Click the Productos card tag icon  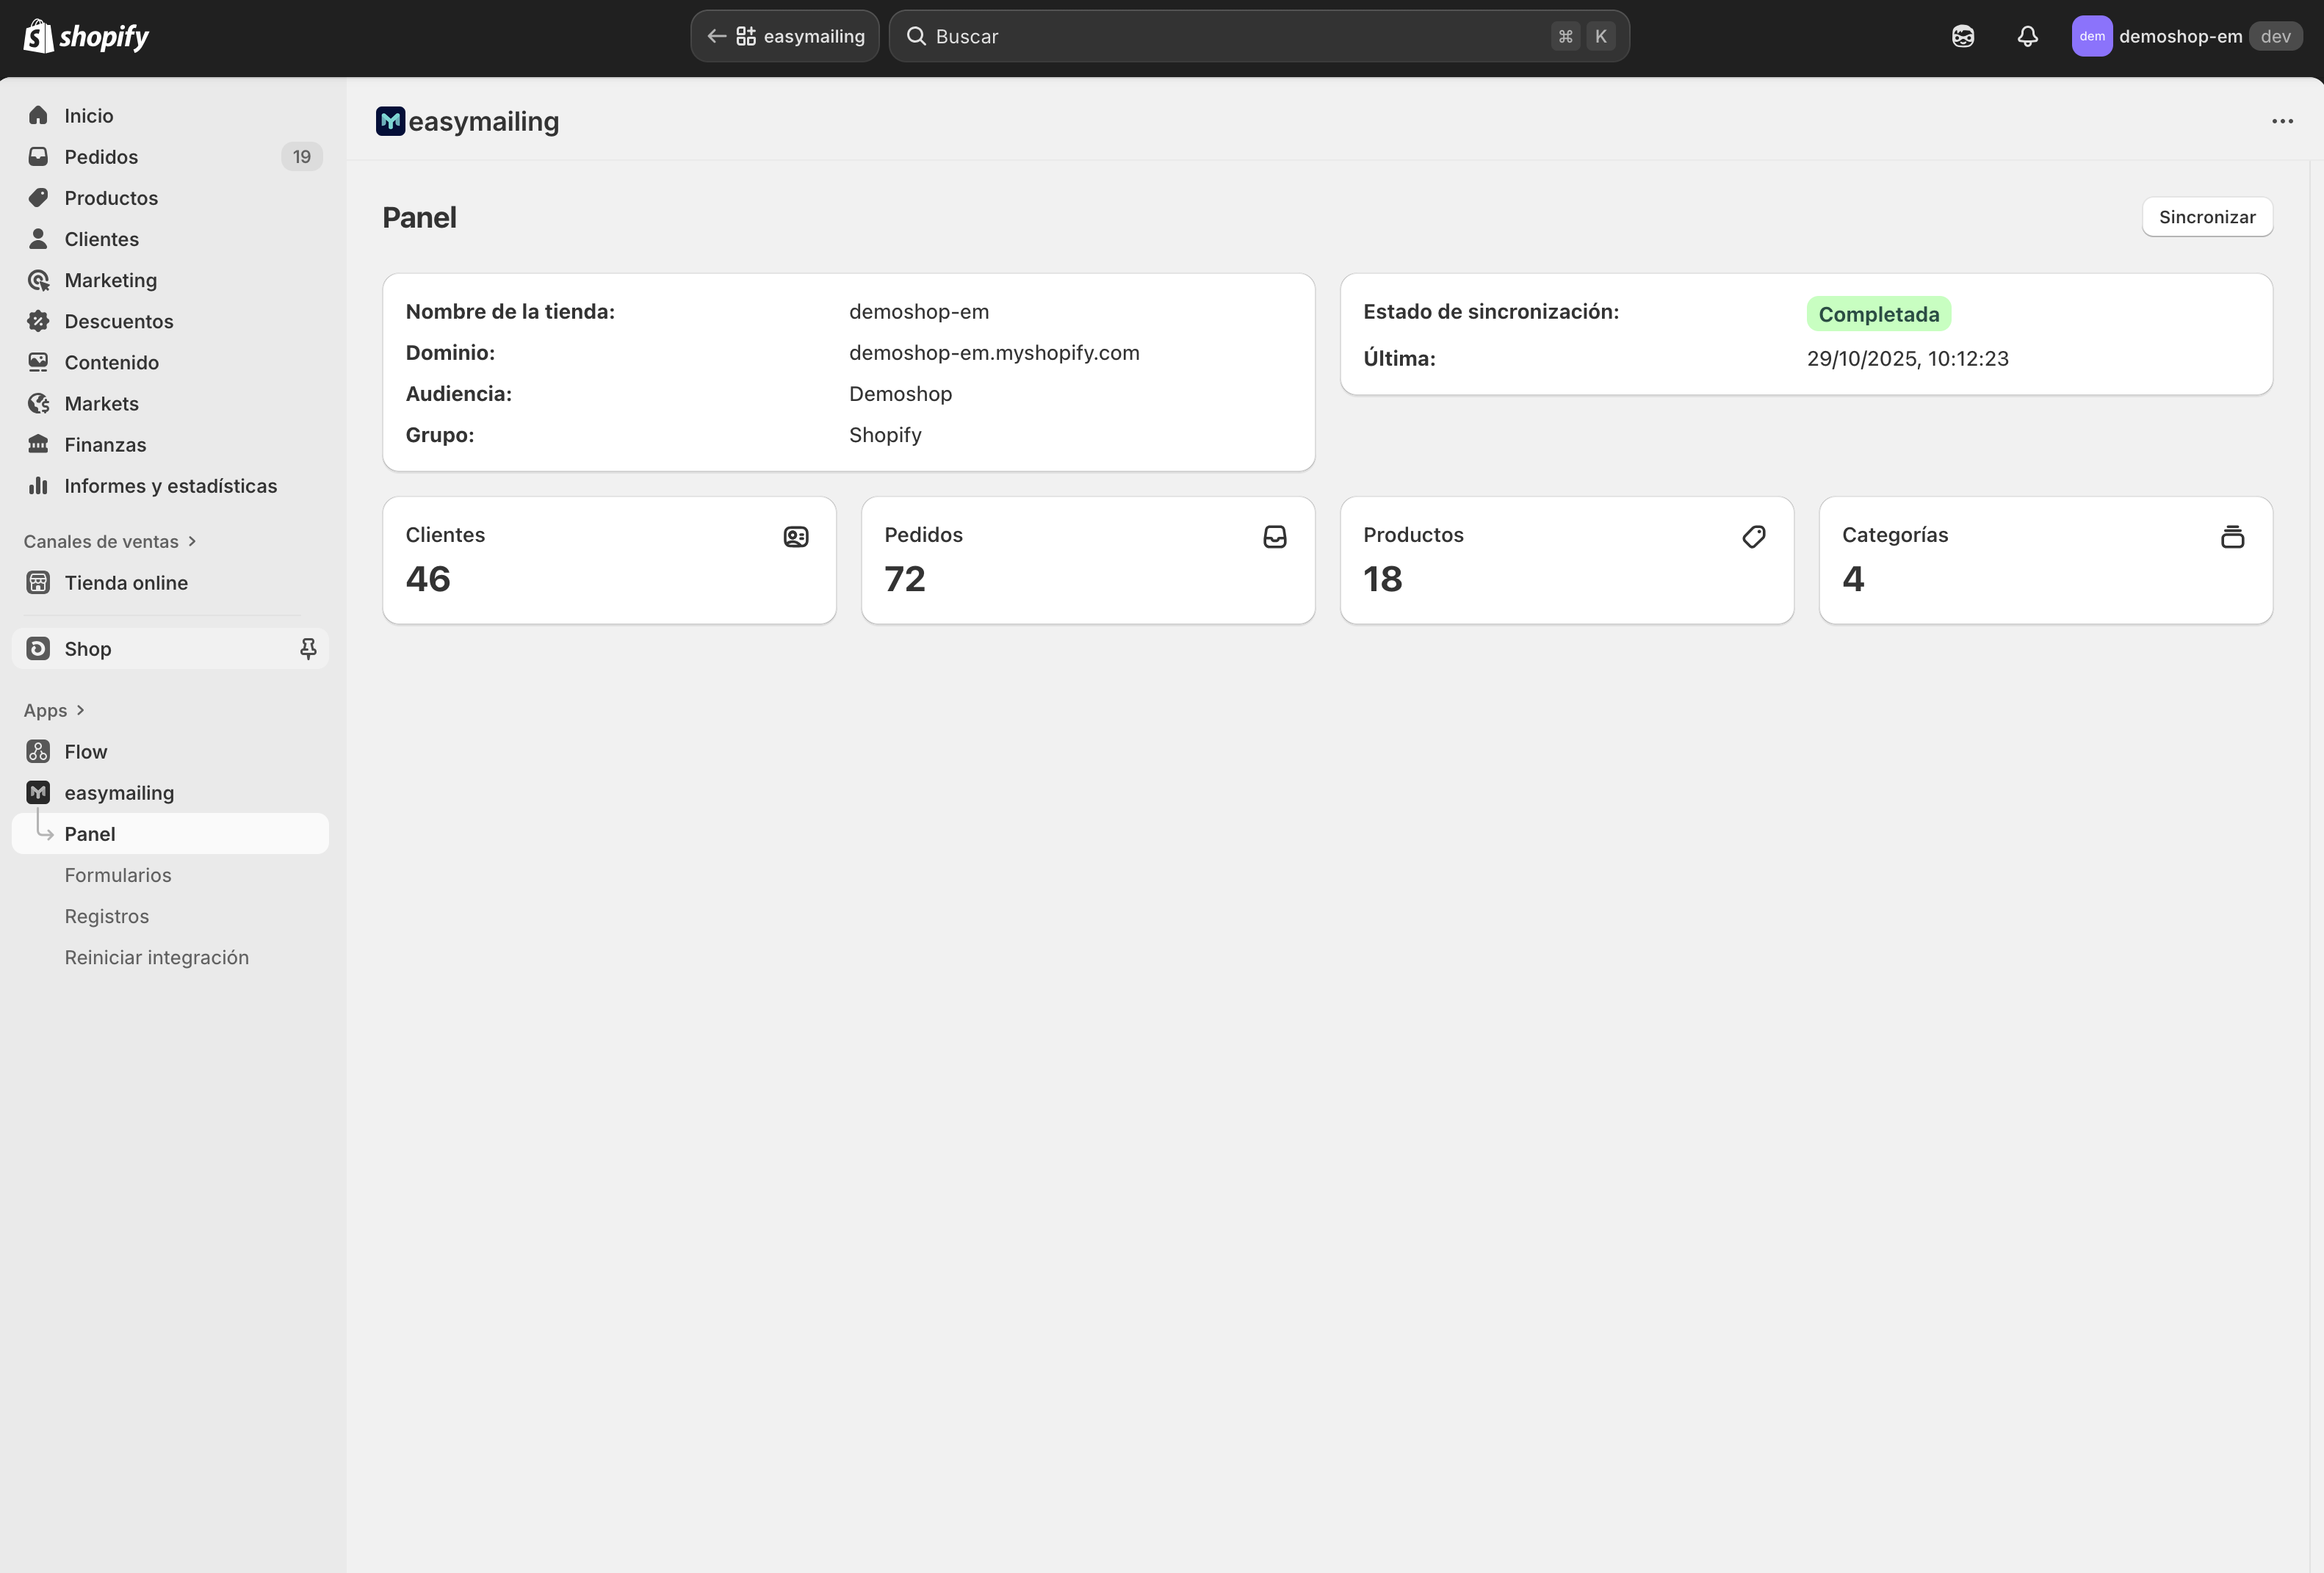(1754, 537)
